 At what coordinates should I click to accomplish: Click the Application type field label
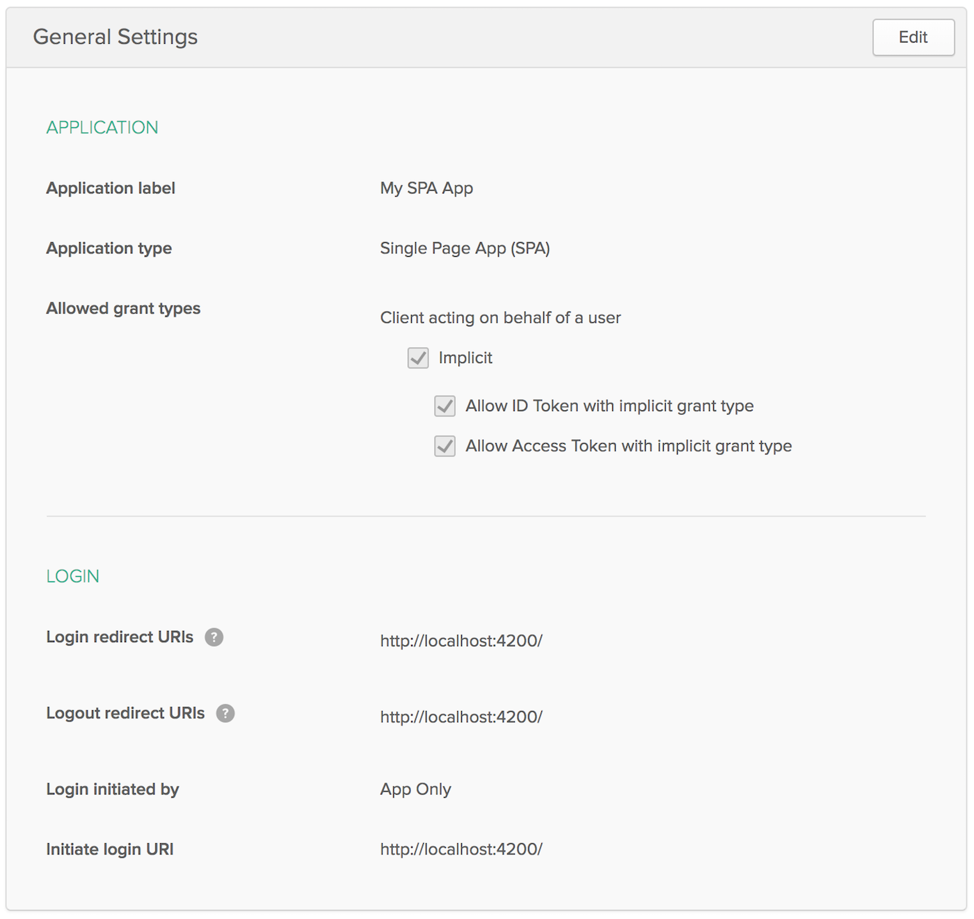coord(109,248)
